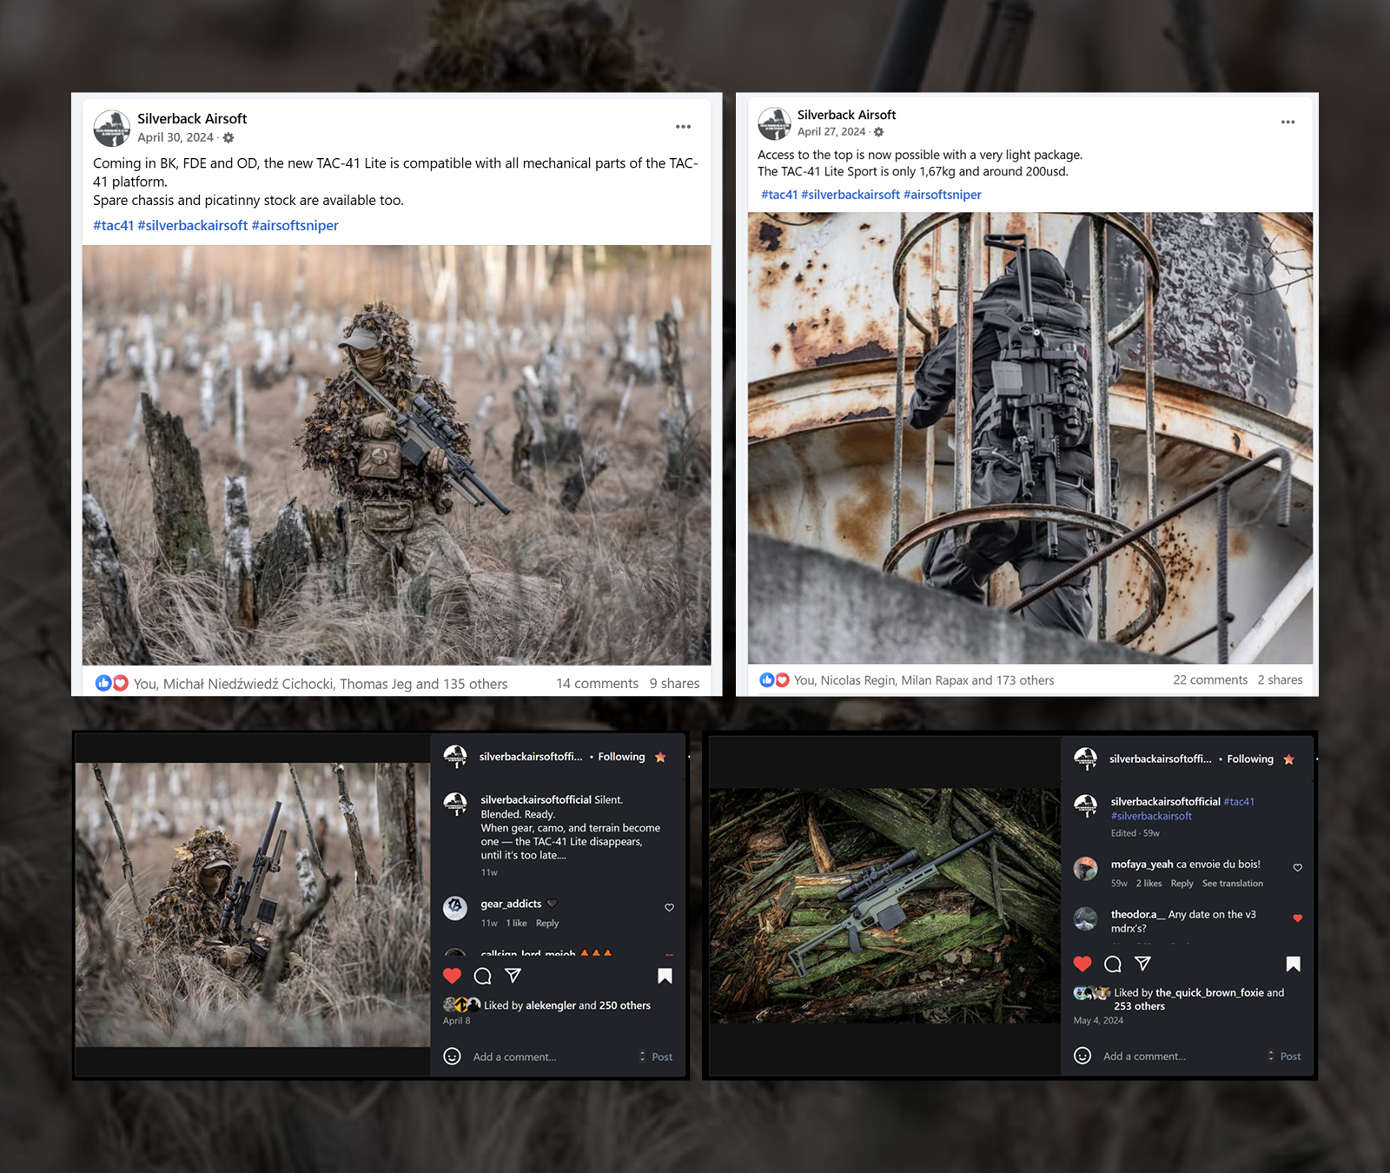Reply to mofaya_yeah comment
Image resolution: width=1390 pixels, height=1173 pixels.
(x=1181, y=884)
